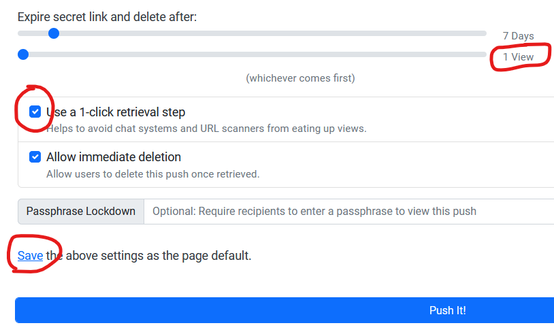The height and width of the screenshot is (334, 554).
Task: Click the "(whichever comes first)" note
Action: coord(300,78)
